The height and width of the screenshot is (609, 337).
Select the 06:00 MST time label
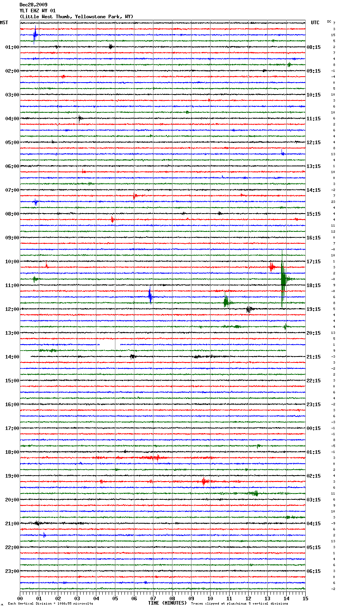(12, 166)
